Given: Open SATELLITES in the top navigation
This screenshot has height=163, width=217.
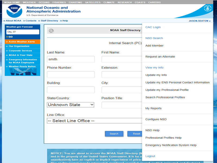Looking at the screenshot, I should click(x=93, y=2).
